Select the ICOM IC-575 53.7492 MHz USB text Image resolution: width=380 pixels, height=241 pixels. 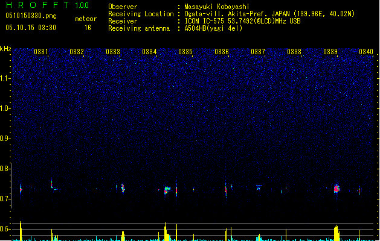(x=242, y=21)
